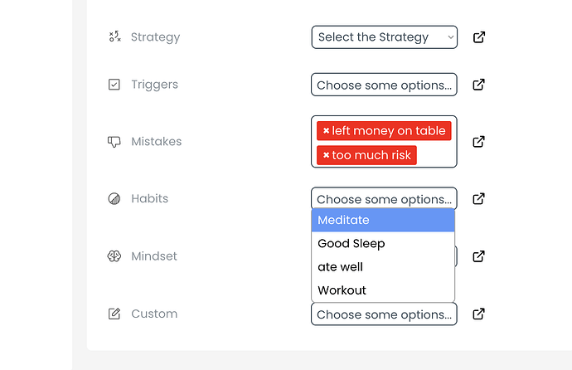Click the brain icon next to Mindset

(x=114, y=256)
